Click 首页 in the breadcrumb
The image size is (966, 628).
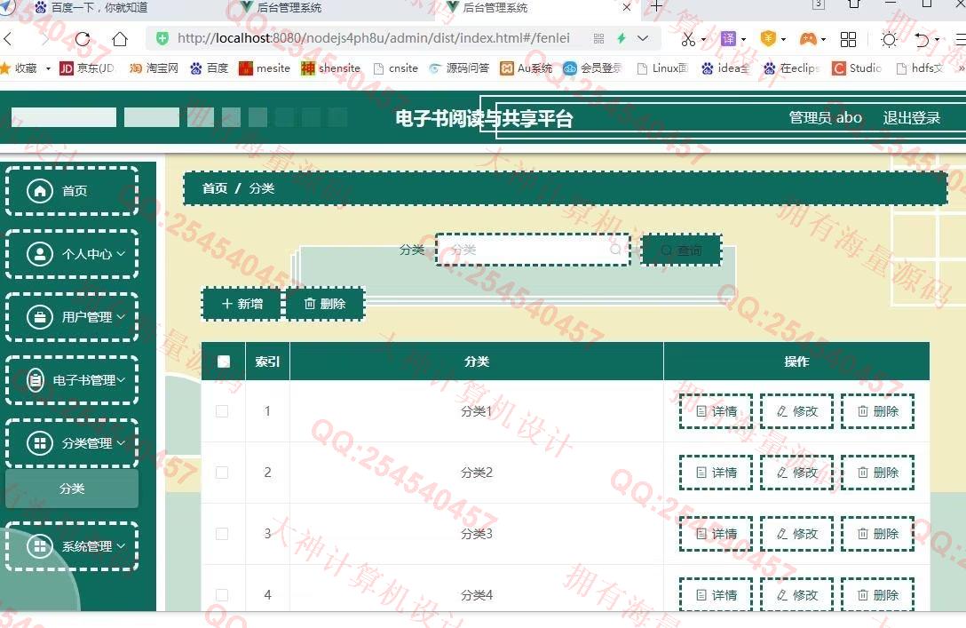pos(214,188)
